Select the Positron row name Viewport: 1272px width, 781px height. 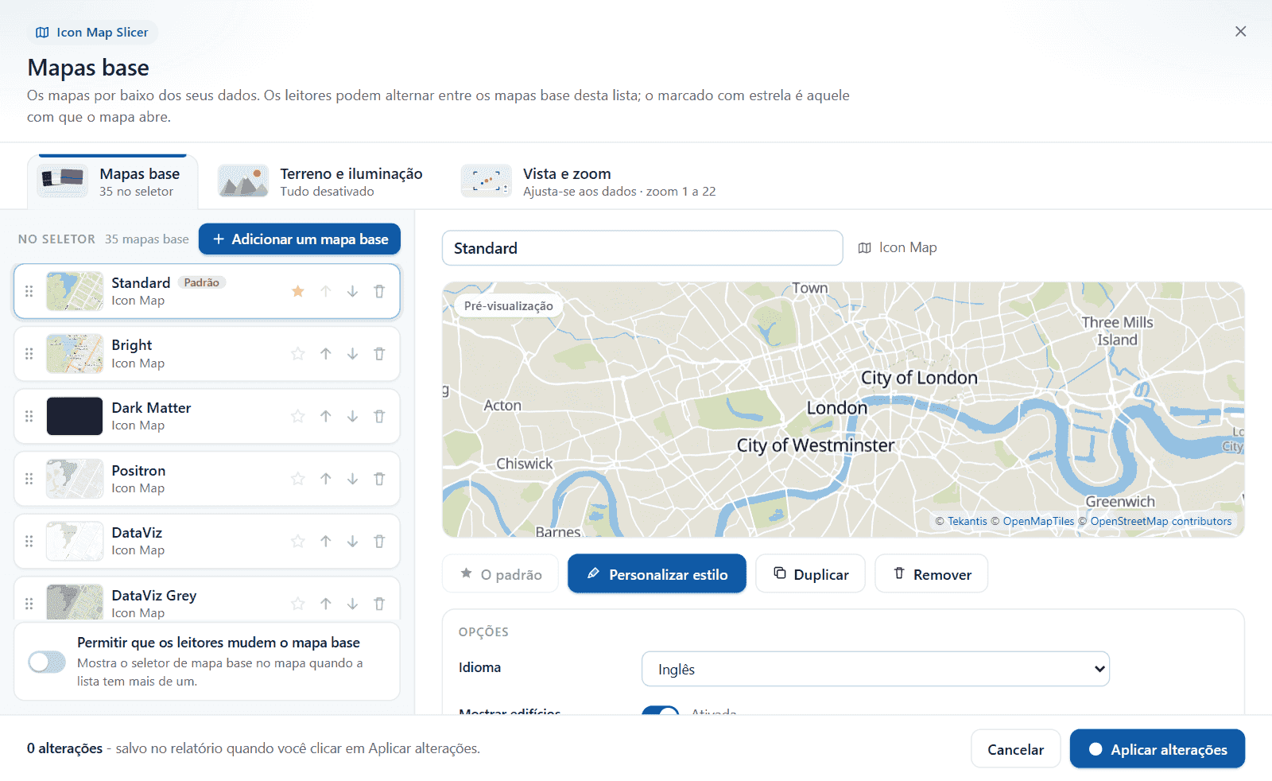(x=138, y=471)
